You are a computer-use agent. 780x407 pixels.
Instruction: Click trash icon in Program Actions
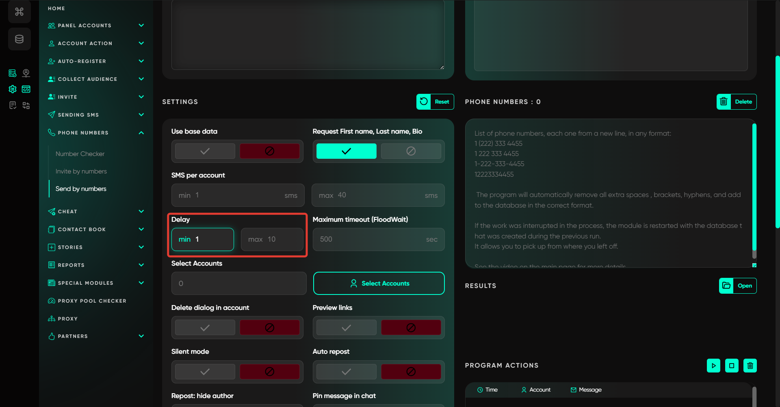[x=750, y=366]
